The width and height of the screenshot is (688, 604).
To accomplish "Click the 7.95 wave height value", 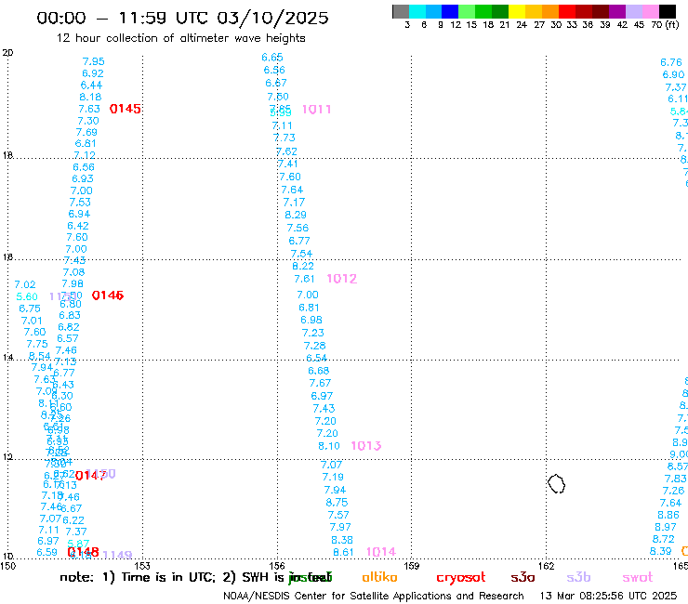I will (94, 61).
